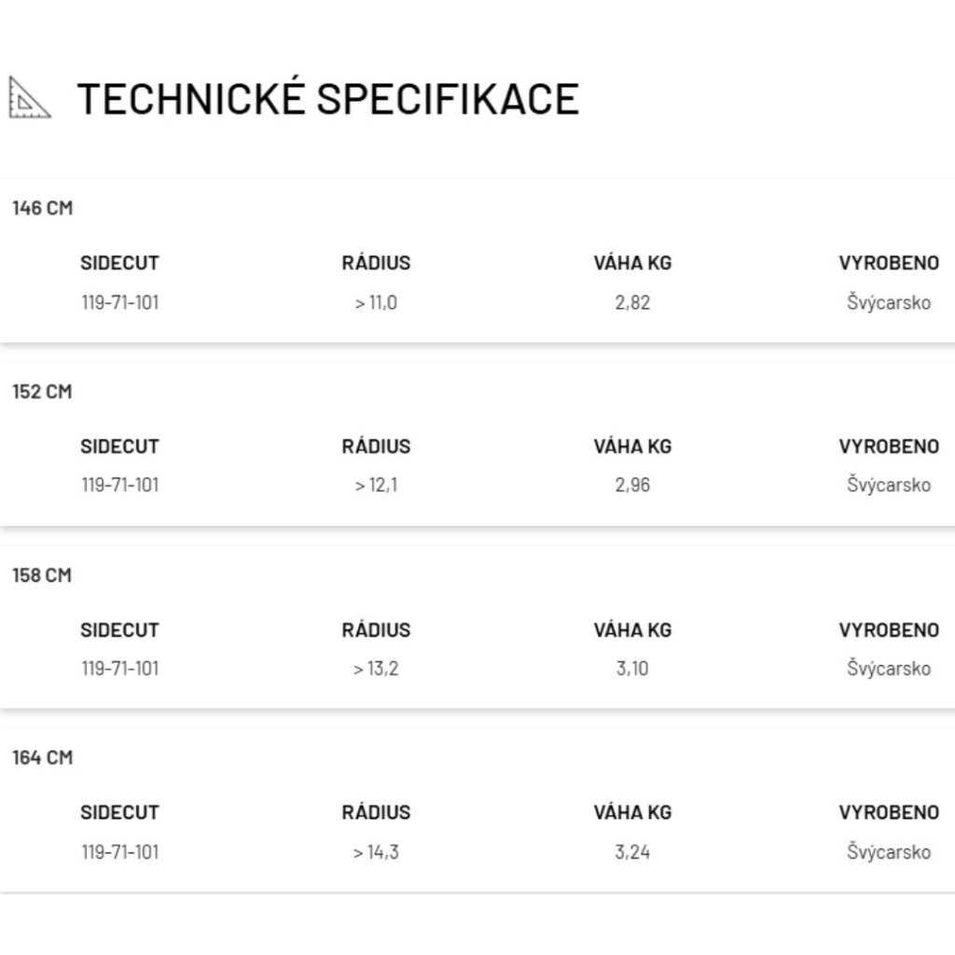Click Rádius header in 152 CM section

(376, 447)
